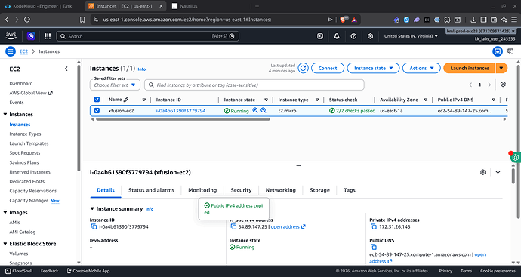Reload the browser page
Screen dimensions: 521x277
[27, 20]
